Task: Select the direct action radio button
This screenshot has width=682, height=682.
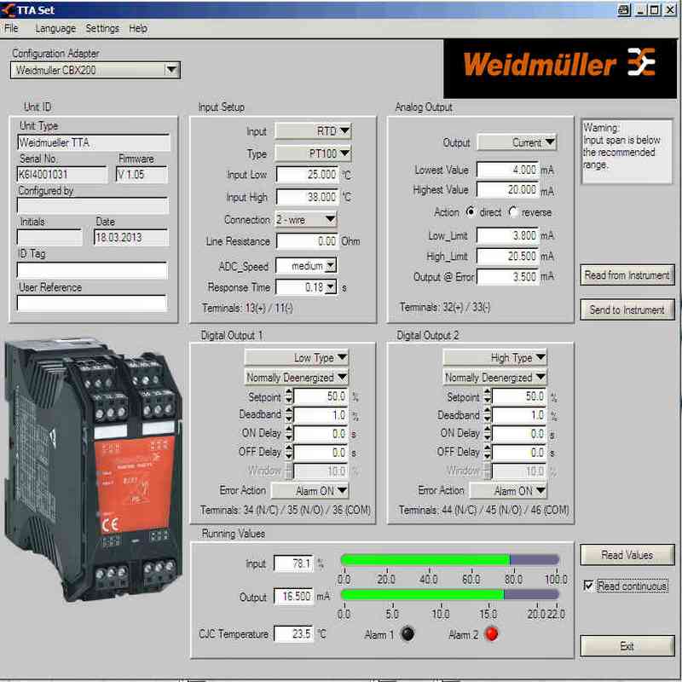Action: click(470, 211)
